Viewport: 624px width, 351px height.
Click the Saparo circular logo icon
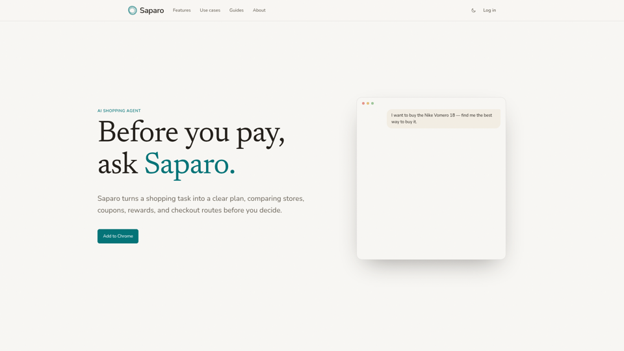[132, 10]
